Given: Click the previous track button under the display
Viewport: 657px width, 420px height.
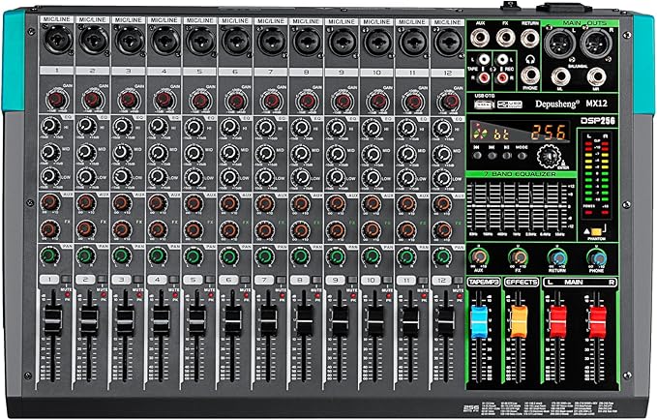Looking at the screenshot, I should (x=477, y=156).
